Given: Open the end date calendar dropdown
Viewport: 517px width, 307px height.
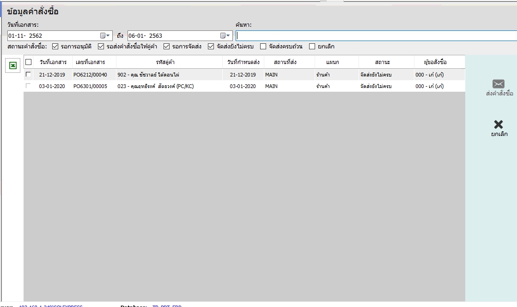Looking at the screenshot, I should (x=225, y=35).
